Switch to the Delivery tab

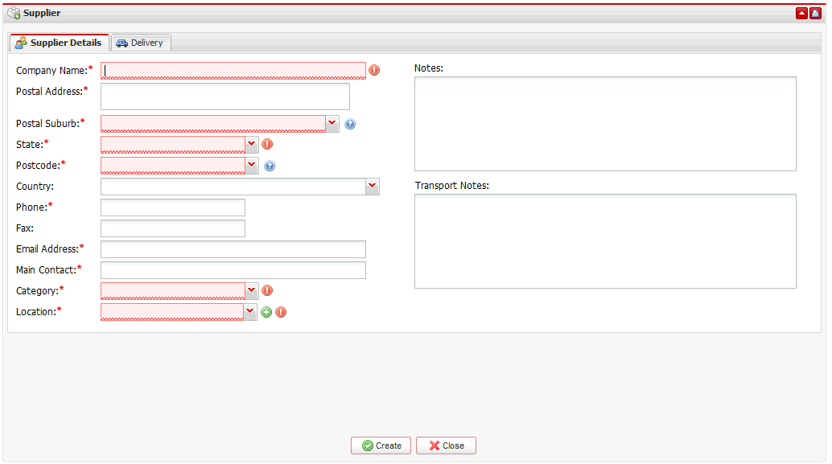140,43
